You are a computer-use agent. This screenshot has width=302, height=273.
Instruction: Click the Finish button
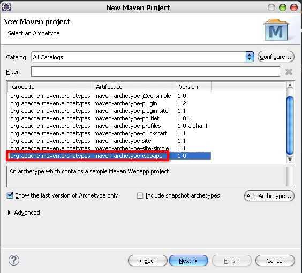coord(231,261)
